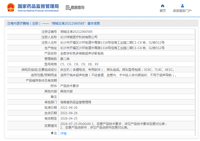Click the 其他内容 value cell
Viewport: 200px width, 141px height.
(x=66, y=91)
